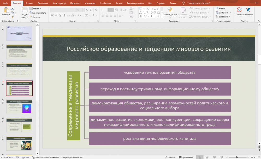Click the zoom slider in status bar

(237, 157)
